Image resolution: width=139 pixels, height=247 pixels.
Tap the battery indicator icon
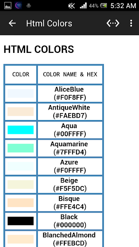click(103, 6)
